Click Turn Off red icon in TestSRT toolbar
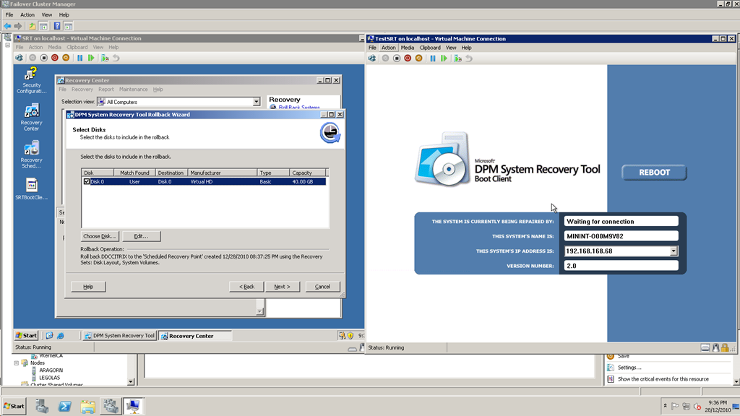The width and height of the screenshot is (740, 416). 408,58
